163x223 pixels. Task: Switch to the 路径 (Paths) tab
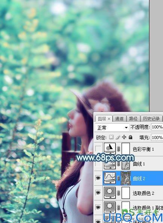point(133,119)
